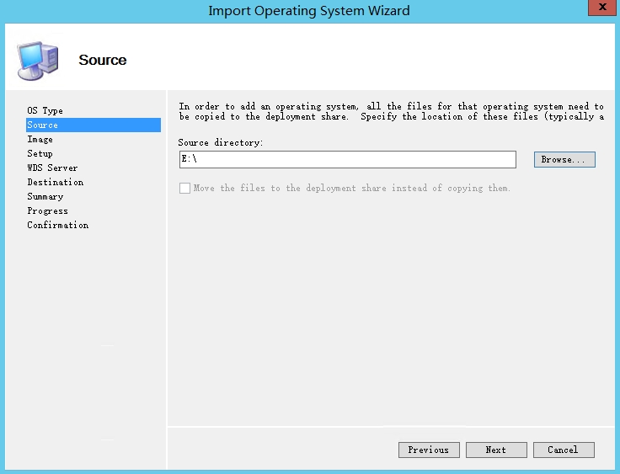Click the computer icon beside Source heading
This screenshot has width=620, height=474.
click(38, 60)
